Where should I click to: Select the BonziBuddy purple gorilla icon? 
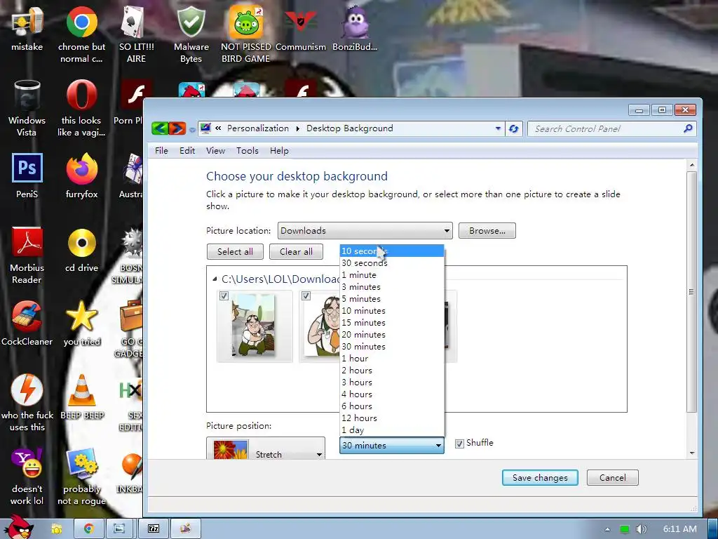click(355, 27)
